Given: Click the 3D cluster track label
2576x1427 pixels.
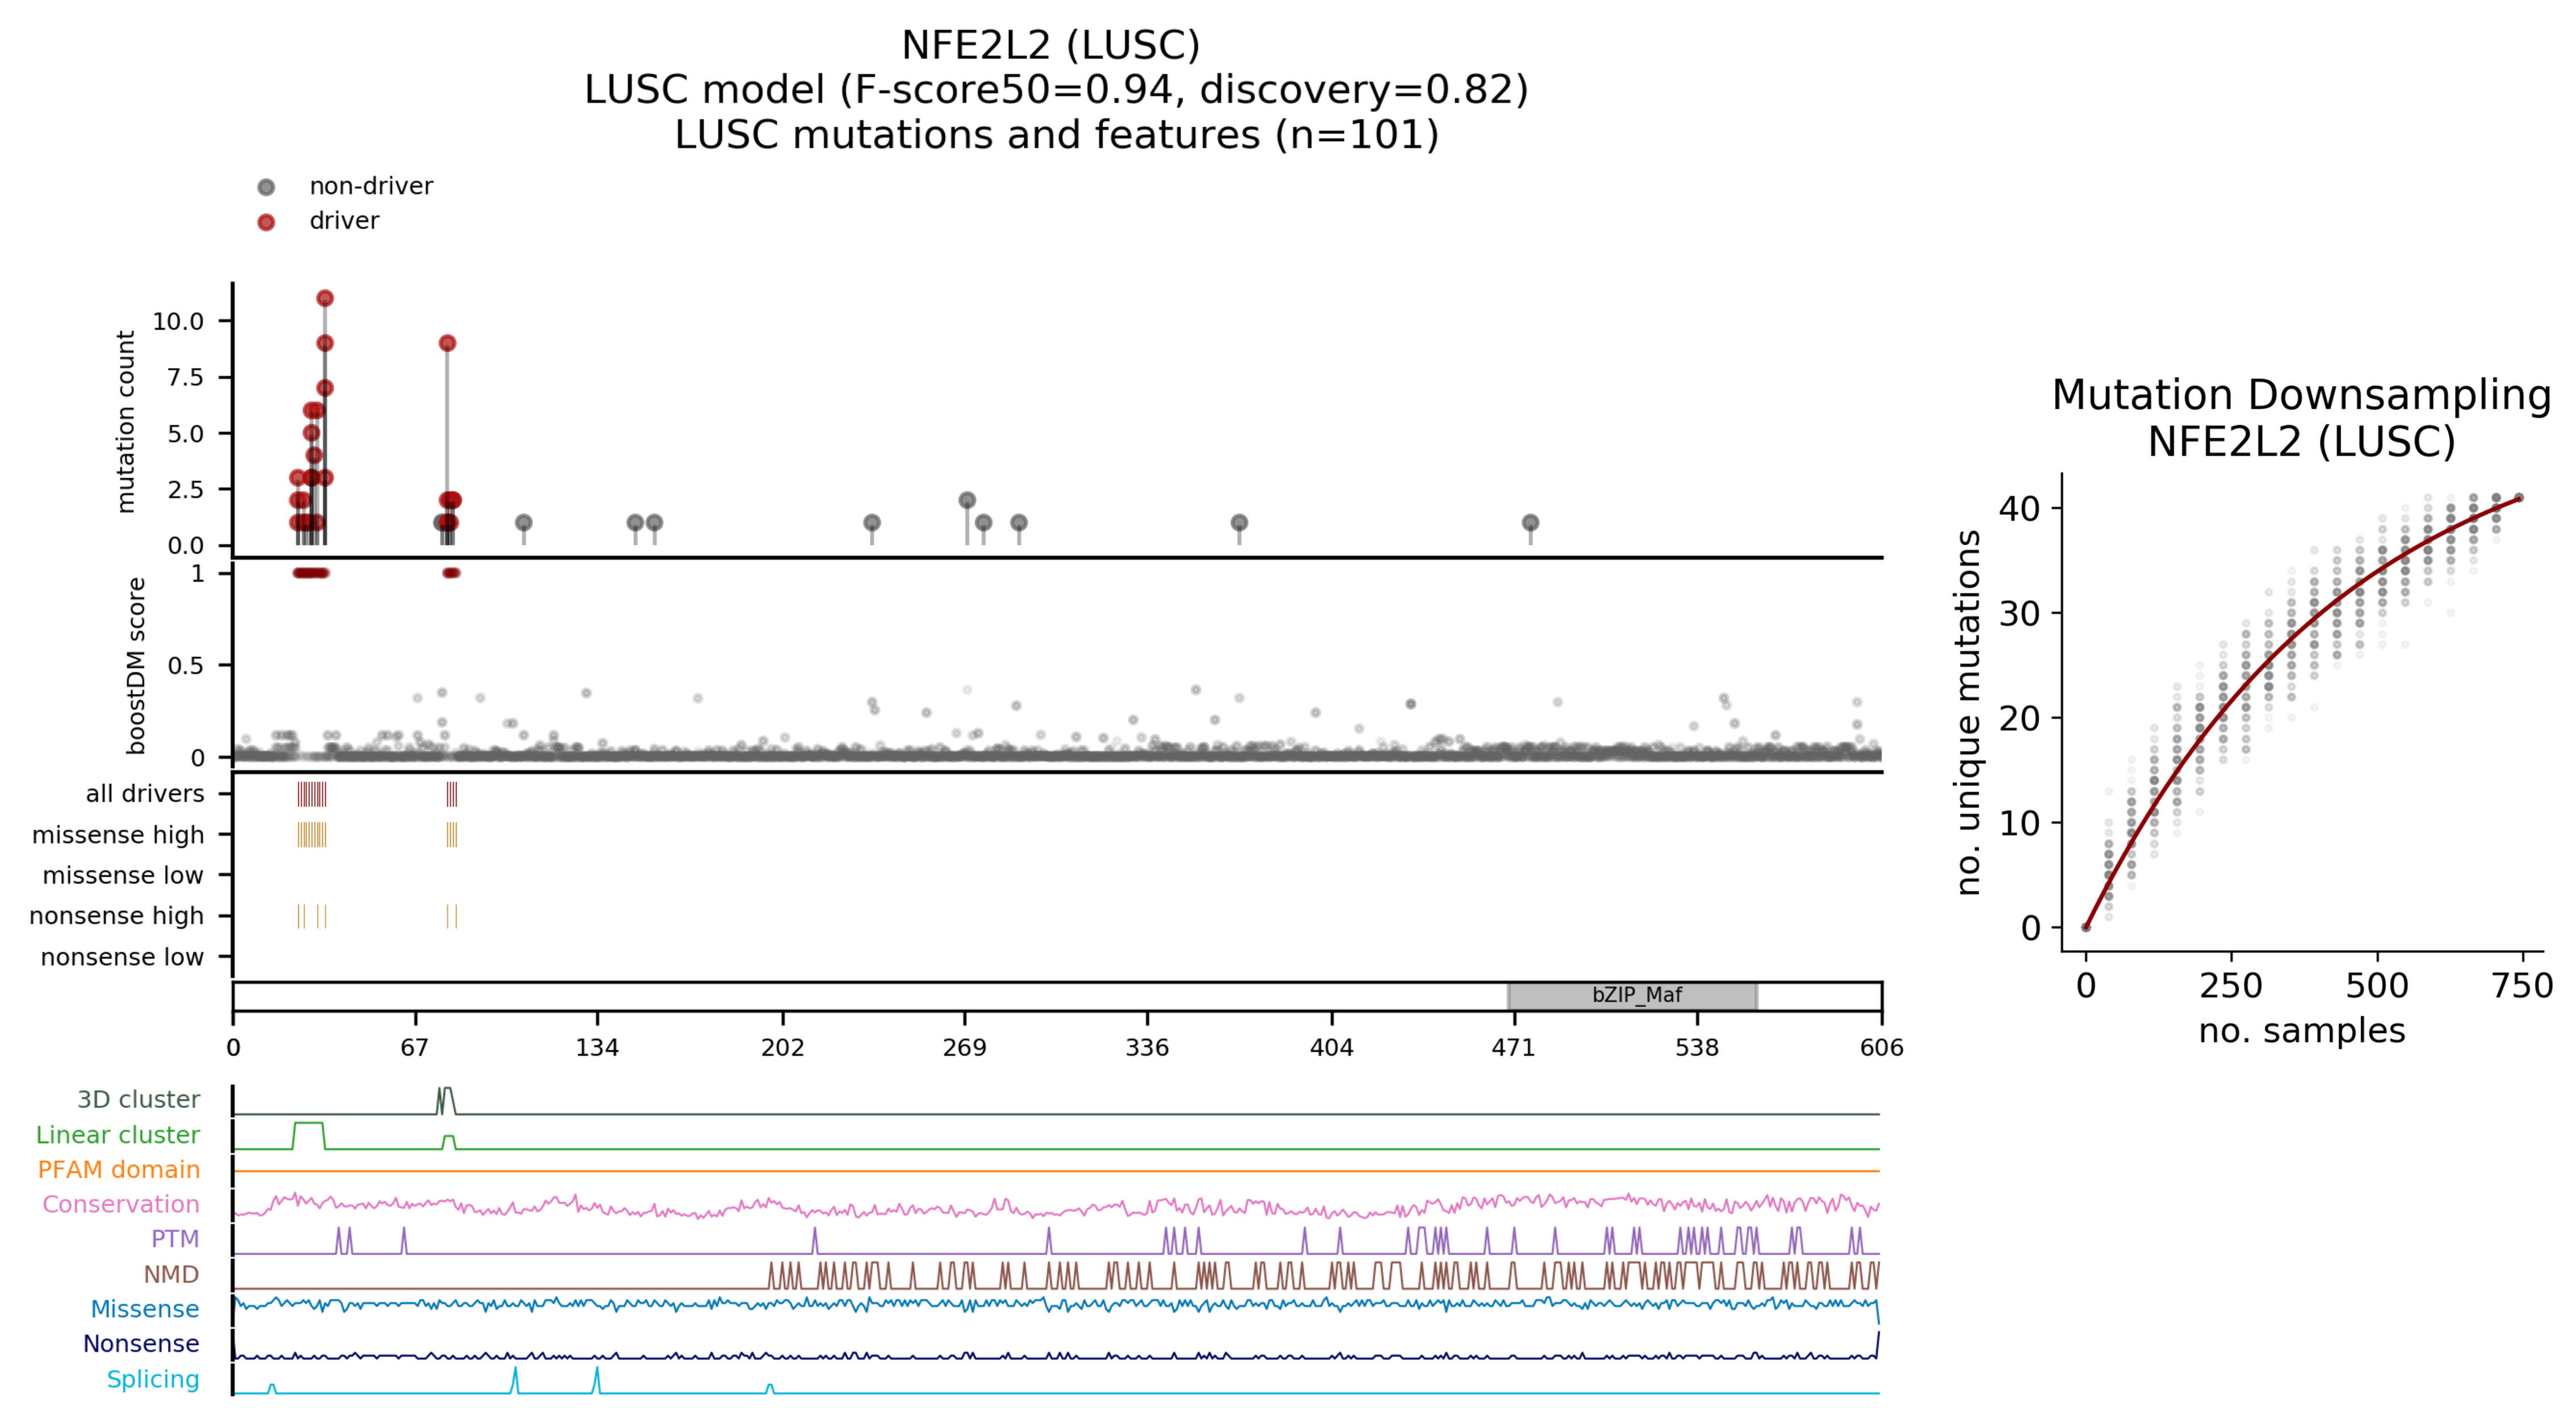Looking at the screenshot, I should (138, 1099).
